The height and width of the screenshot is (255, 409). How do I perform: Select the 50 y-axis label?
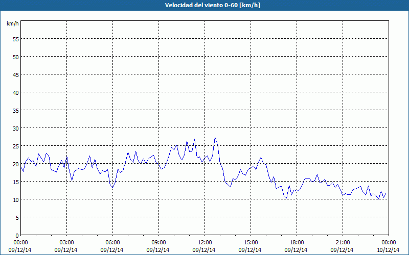click(16, 57)
